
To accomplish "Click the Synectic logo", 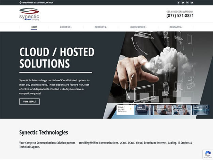I will click(29, 14).
